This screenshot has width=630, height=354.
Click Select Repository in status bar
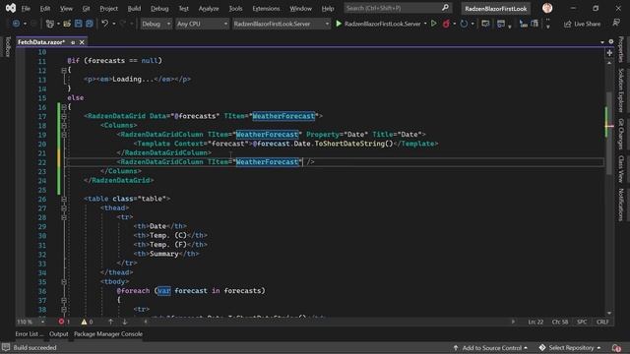[x=571, y=347]
